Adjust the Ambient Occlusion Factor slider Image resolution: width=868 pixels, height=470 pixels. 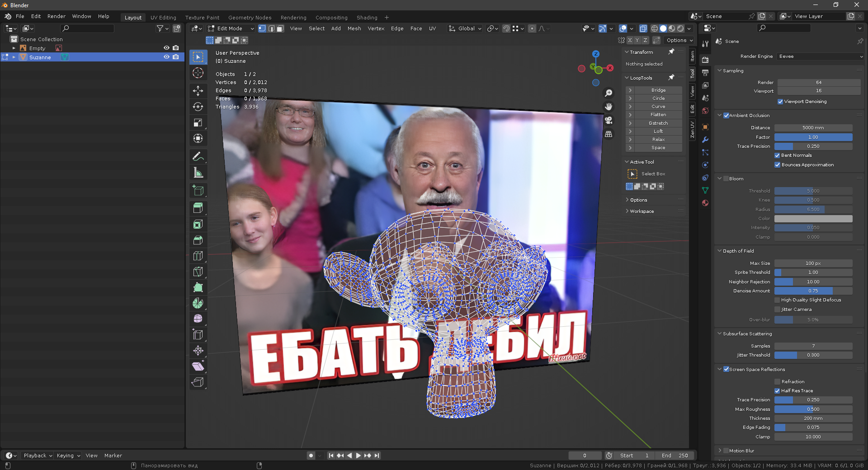tap(813, 137)
